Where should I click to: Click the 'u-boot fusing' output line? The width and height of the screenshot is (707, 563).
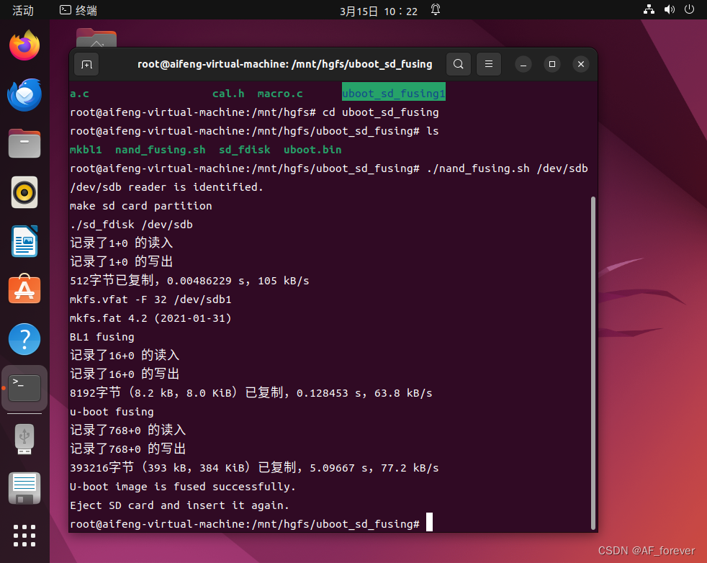[x=112, y=412]
